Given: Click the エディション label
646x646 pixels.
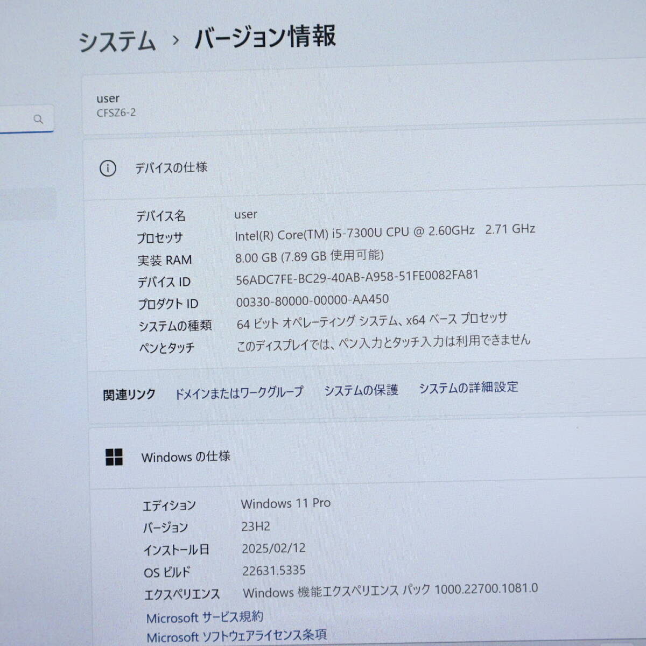Looking at the screenshot, I should tap(169, 505).
